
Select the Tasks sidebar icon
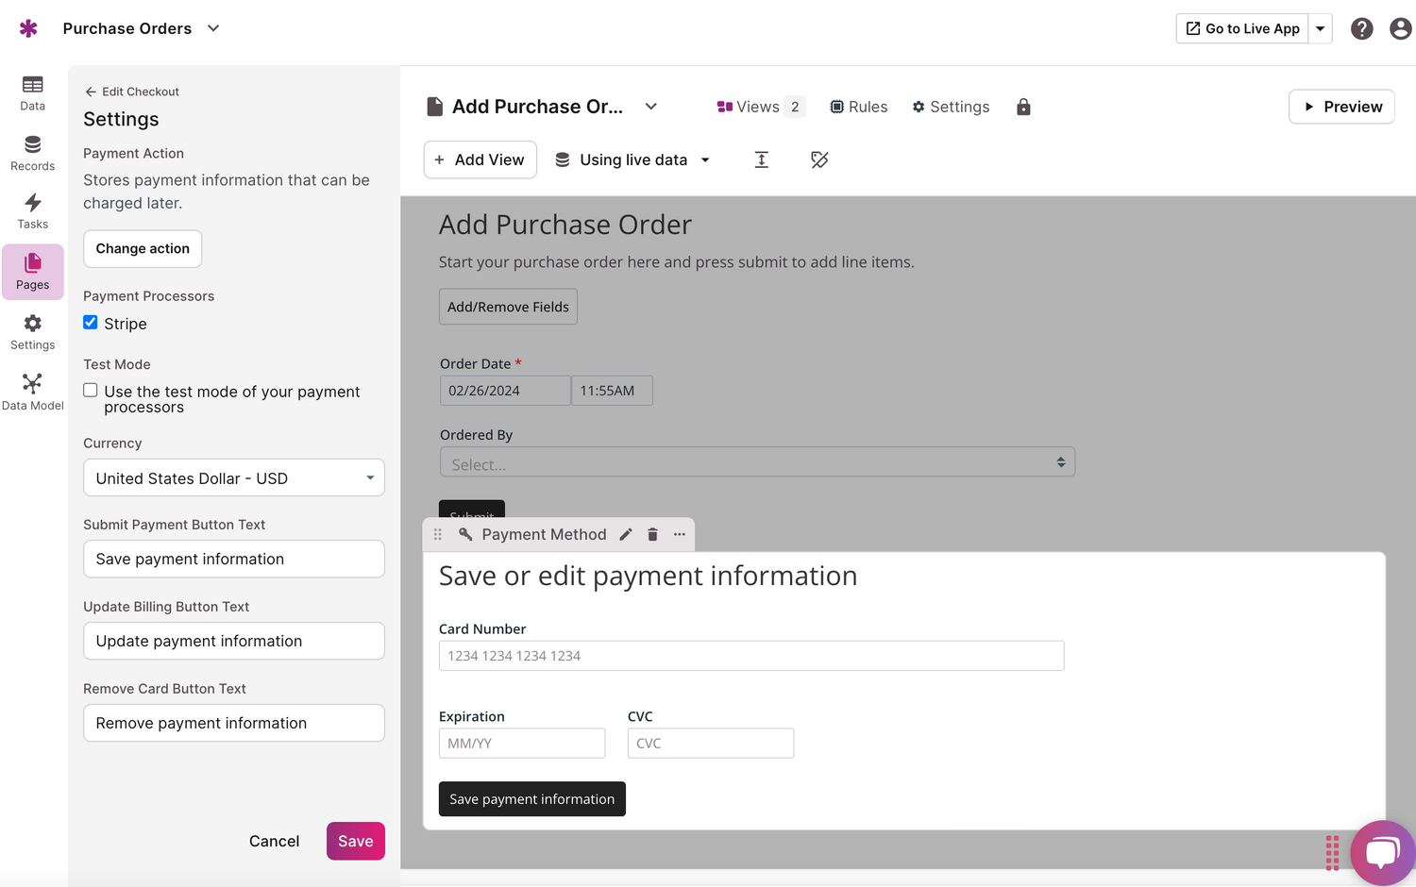(x=32, y=209)
